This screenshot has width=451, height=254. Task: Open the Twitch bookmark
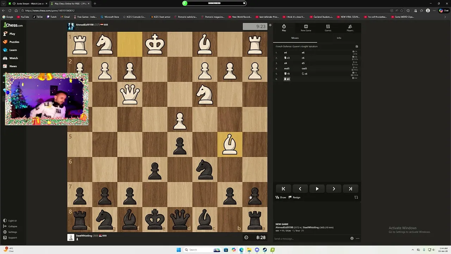coord(51,17)
